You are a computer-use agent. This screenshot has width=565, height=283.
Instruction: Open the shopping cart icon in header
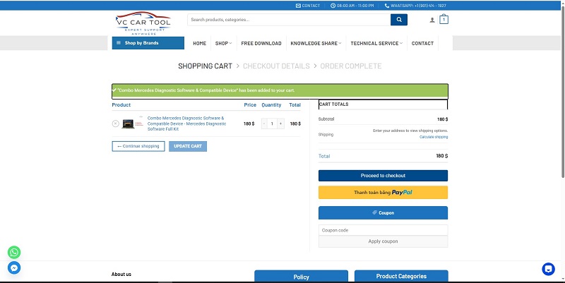[444, 20]
